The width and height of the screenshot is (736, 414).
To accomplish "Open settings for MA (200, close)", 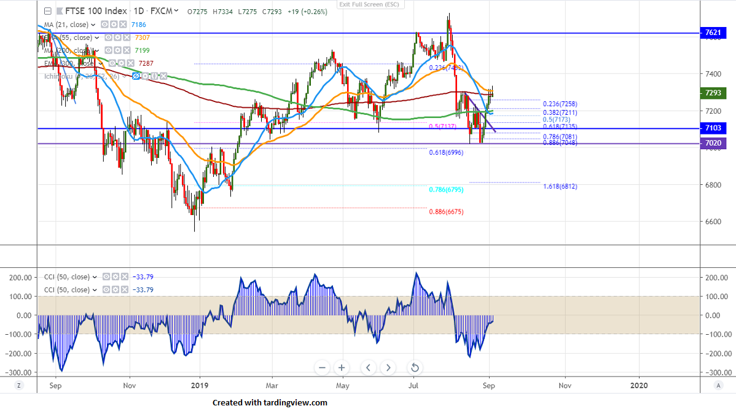I will [x=117, y=50].
